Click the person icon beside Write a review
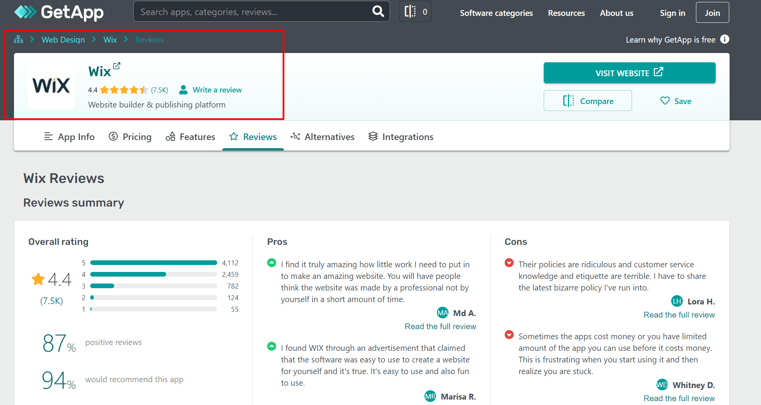Screen dimensions: 761x405 [x=183, y=90]
